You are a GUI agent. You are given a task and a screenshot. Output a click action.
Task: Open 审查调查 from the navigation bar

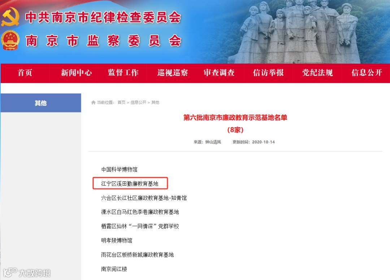pyautogui.click(x=219, y=73)
